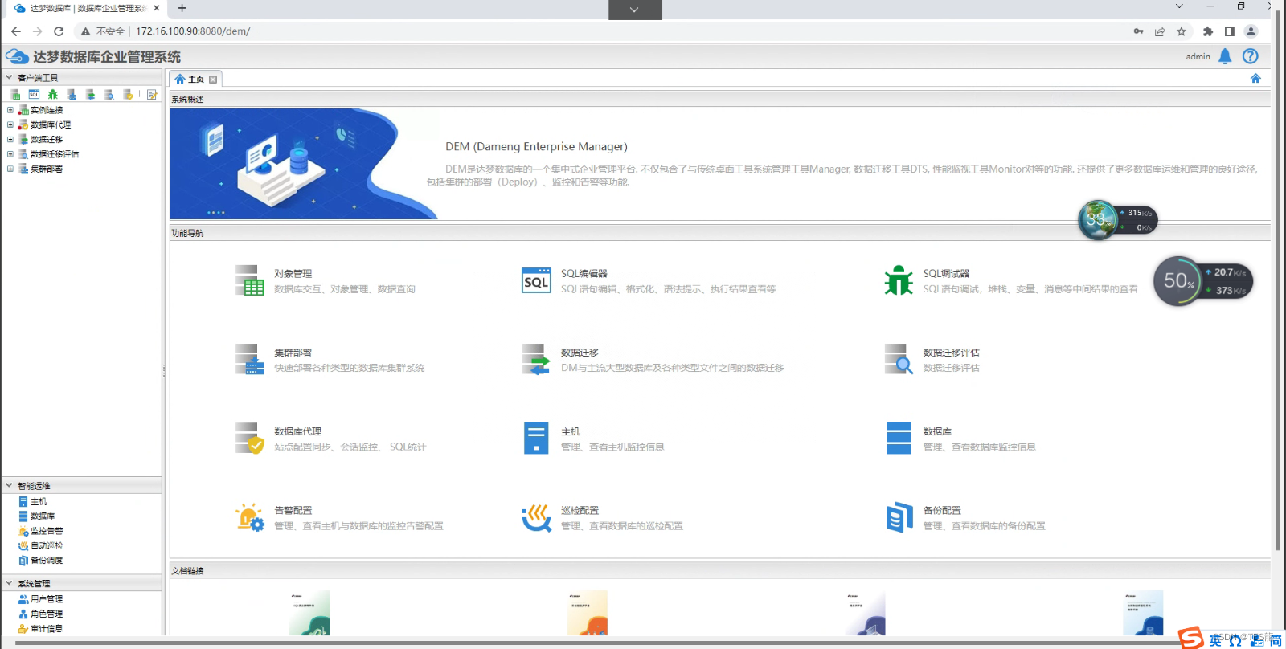Click the 对象管理 link text
This screenshot has height=649, width=1286.
[293, 273]
